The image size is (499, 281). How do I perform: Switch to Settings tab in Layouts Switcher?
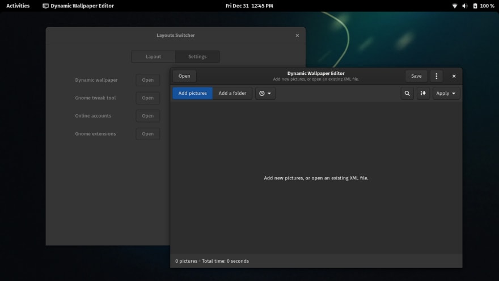197,57
